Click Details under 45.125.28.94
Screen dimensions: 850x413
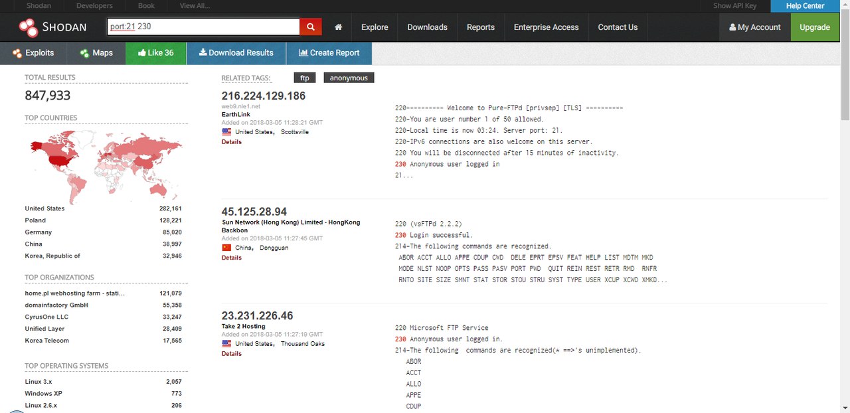[231, 258]
